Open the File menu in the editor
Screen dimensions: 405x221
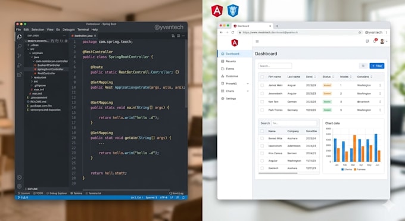(18, 30)
